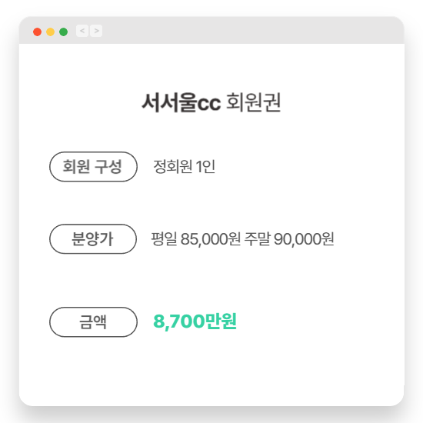
Task: Click the 90,000원 weekend price
Action: [304, 239]
